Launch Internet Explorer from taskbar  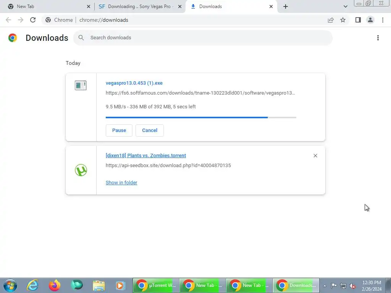(33, 285)
